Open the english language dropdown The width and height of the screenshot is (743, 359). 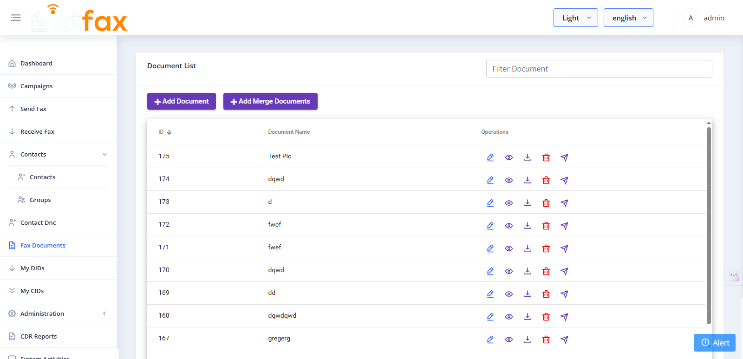tap(628, 18)
